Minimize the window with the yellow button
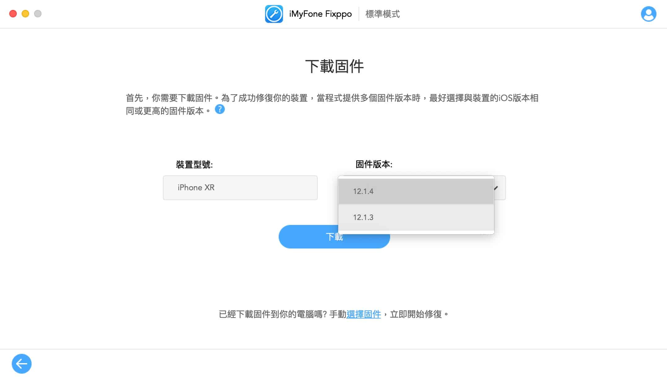This screenshot has height=378, width=667. point(25,14)
